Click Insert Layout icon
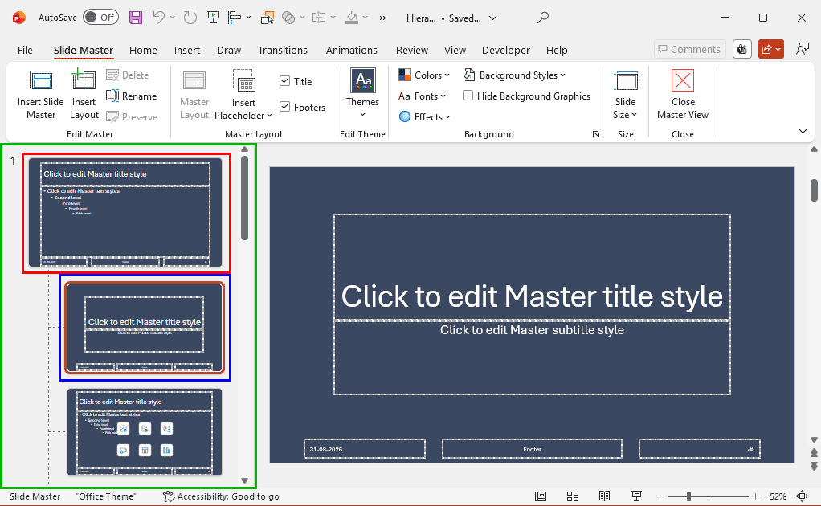This screenshot has height=506, width=821. [84, 95]
